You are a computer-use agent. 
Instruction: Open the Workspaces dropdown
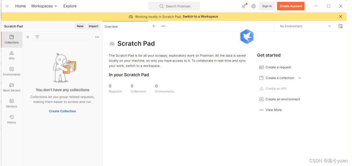[44, 6]
